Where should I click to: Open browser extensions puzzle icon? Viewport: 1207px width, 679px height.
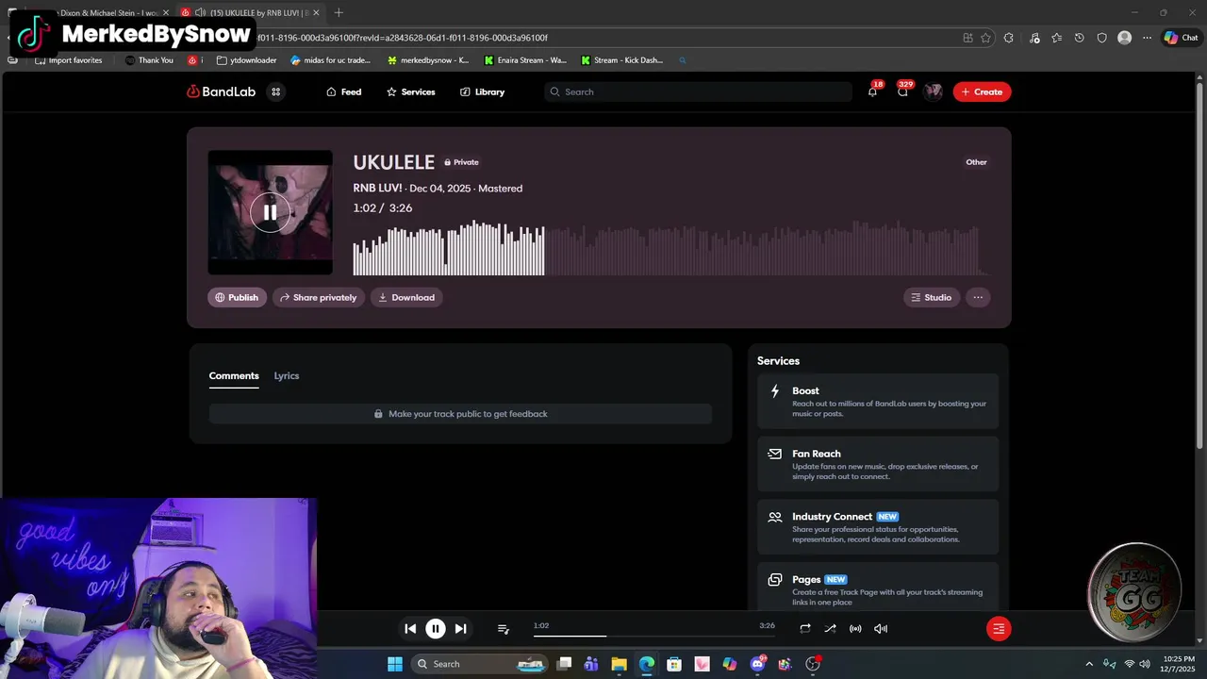[1009, 38]
